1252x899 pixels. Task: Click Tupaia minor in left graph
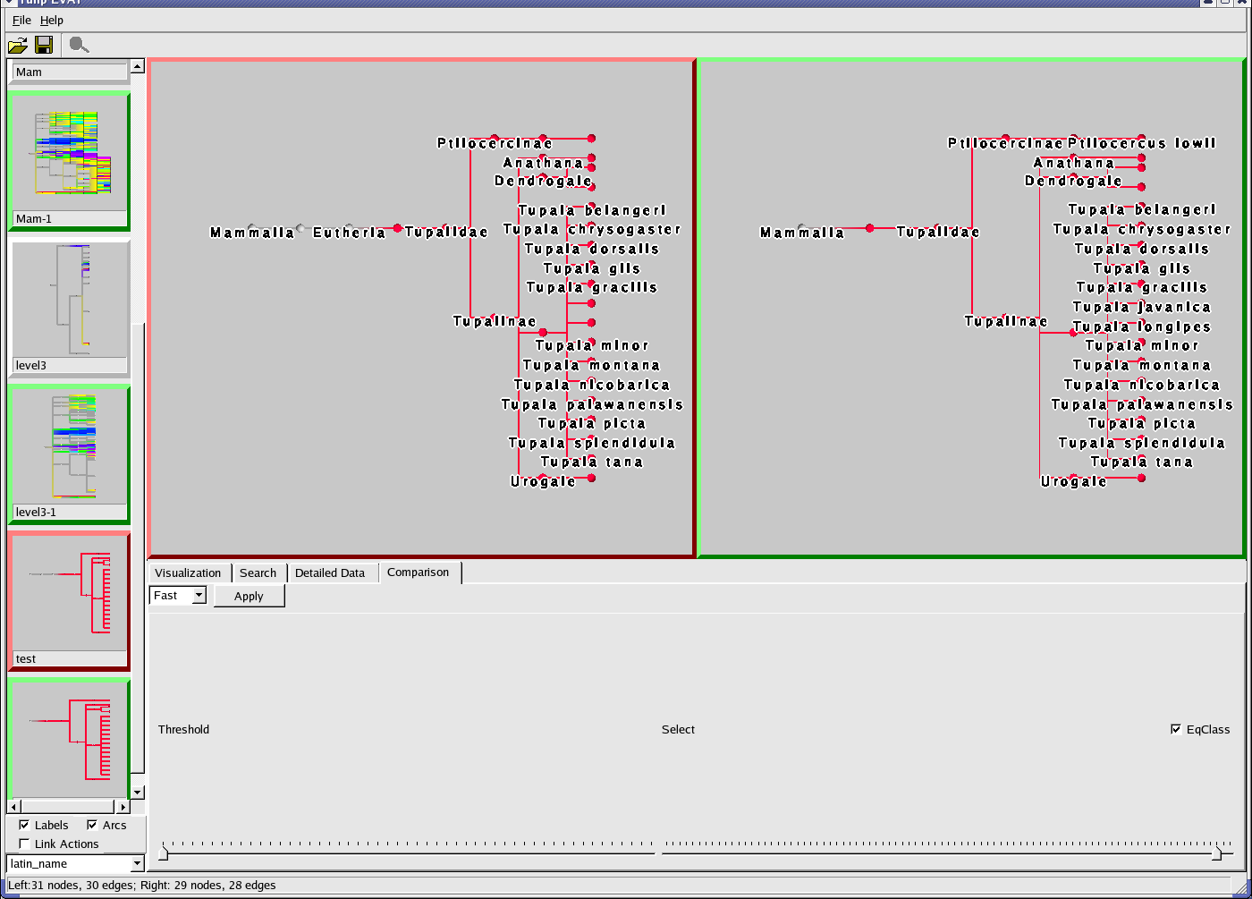pyautogui.click(x=592, y=345)
